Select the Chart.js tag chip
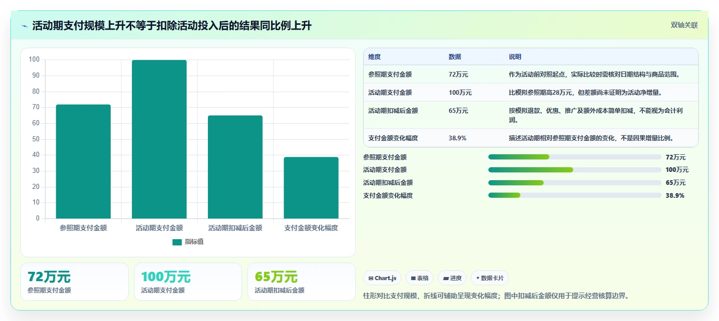The width and height of the screenshot is (719, 321). tap(382, 278)
